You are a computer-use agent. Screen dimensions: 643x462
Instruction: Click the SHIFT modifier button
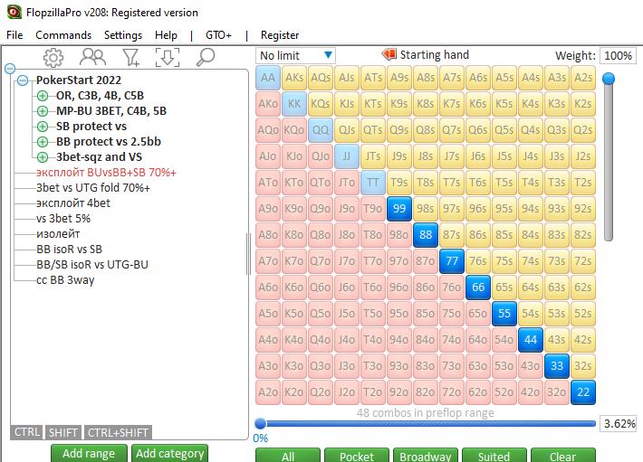pos(63,432)
